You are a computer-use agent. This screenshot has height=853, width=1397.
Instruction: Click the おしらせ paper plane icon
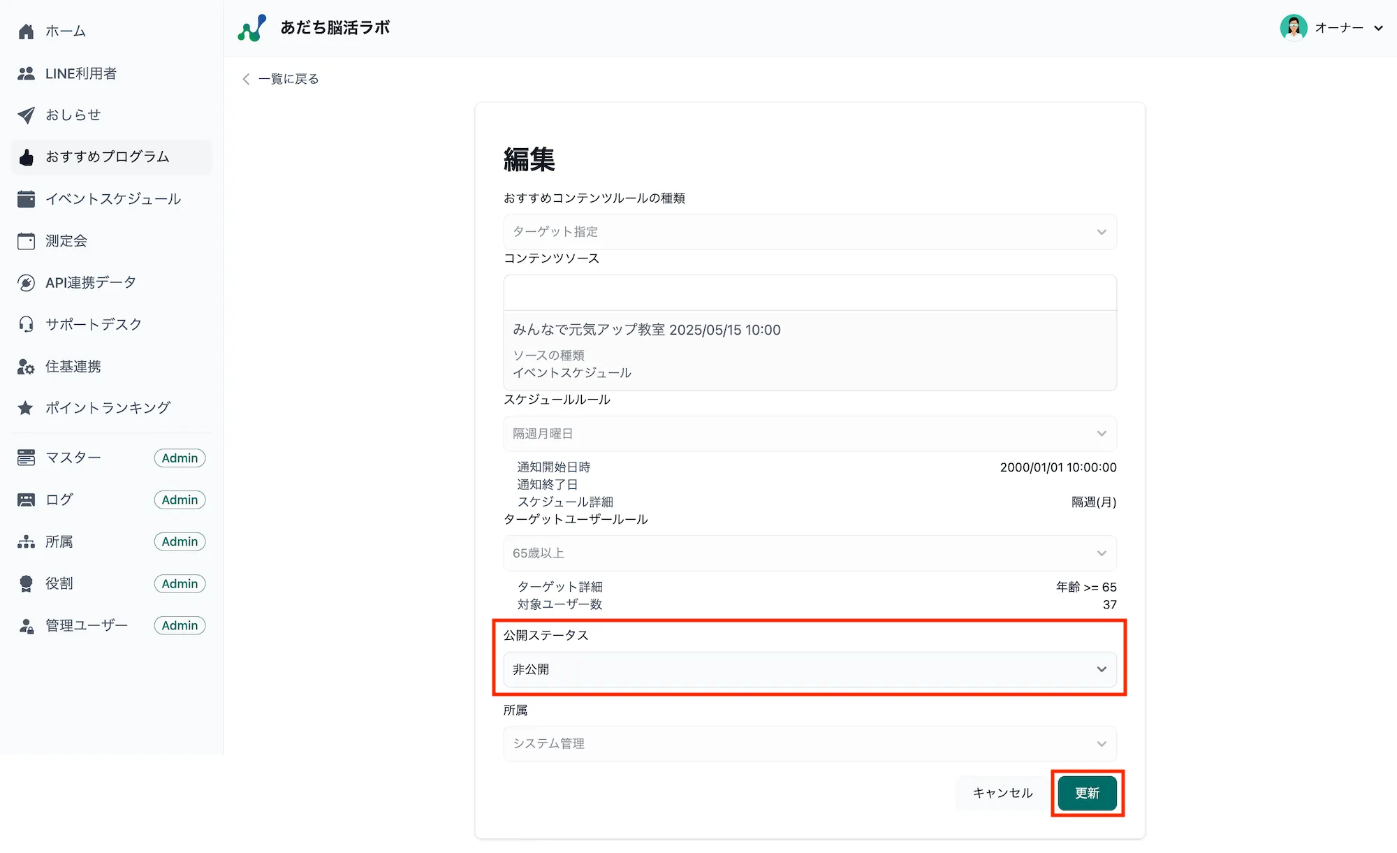coord(26,115)
